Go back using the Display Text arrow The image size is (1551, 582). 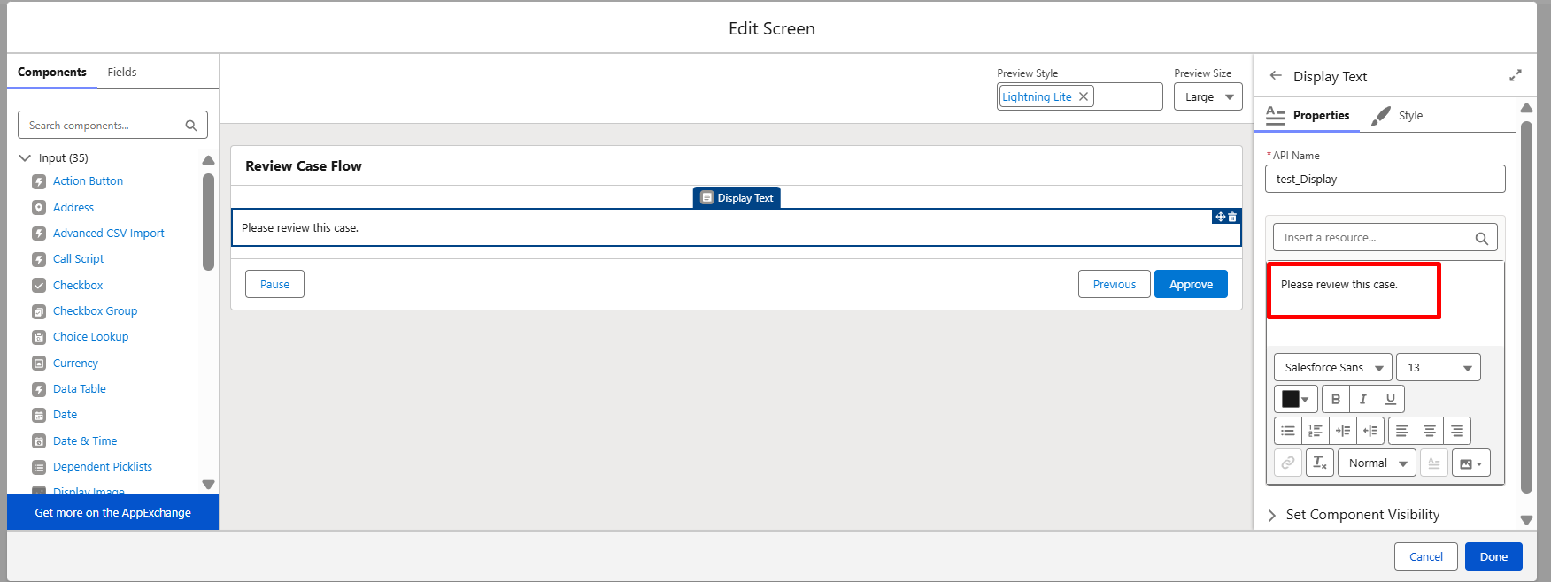point(1276,76)
